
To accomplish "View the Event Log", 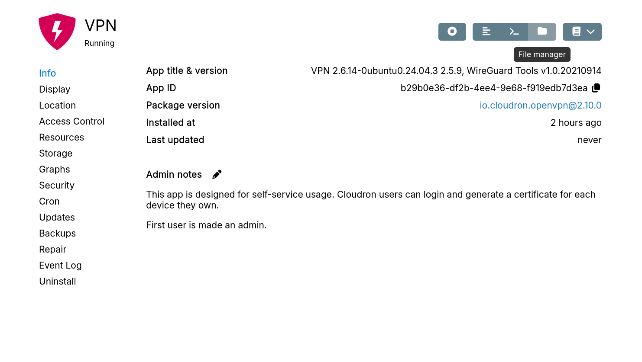I will [x=60, y=265].
